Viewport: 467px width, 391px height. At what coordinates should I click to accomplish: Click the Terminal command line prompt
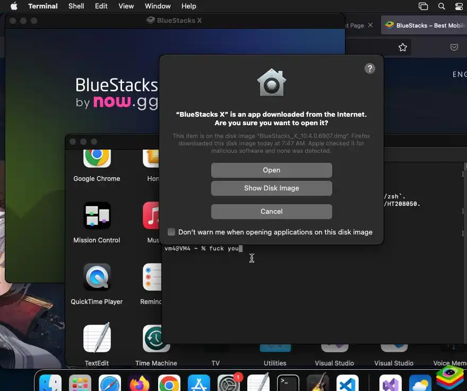tap(203, 248)
